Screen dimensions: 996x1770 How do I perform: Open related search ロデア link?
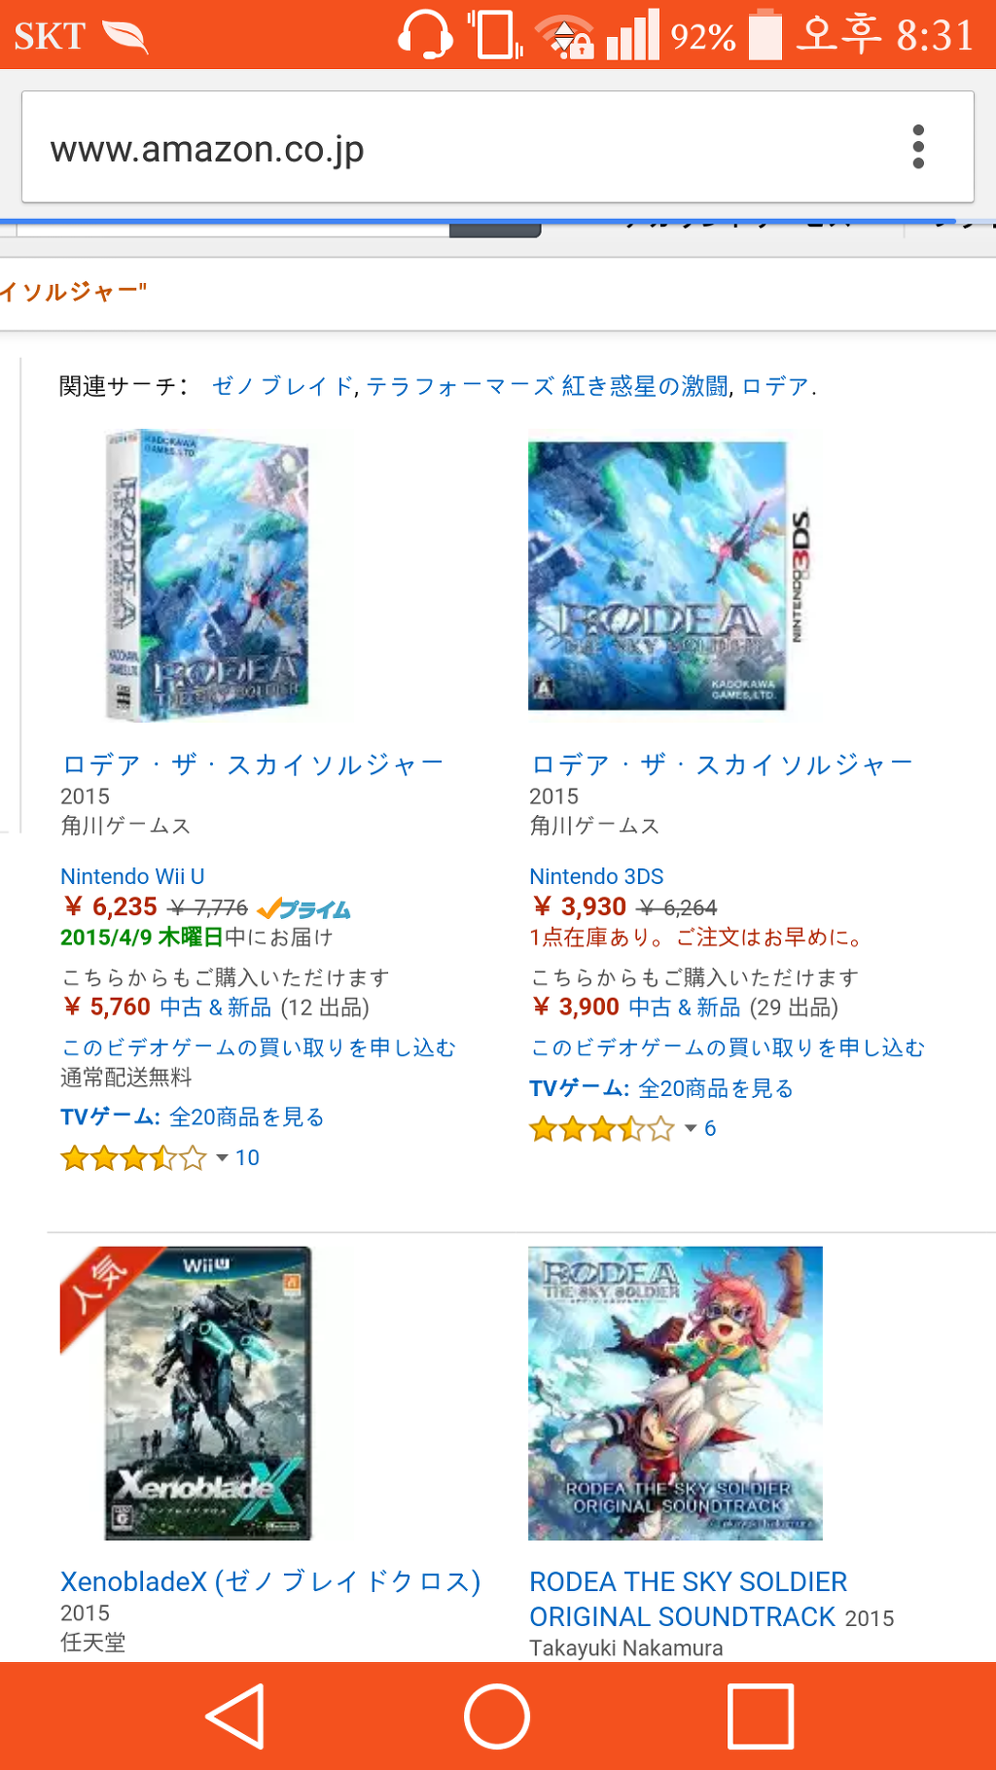click(x=775, y=386)
